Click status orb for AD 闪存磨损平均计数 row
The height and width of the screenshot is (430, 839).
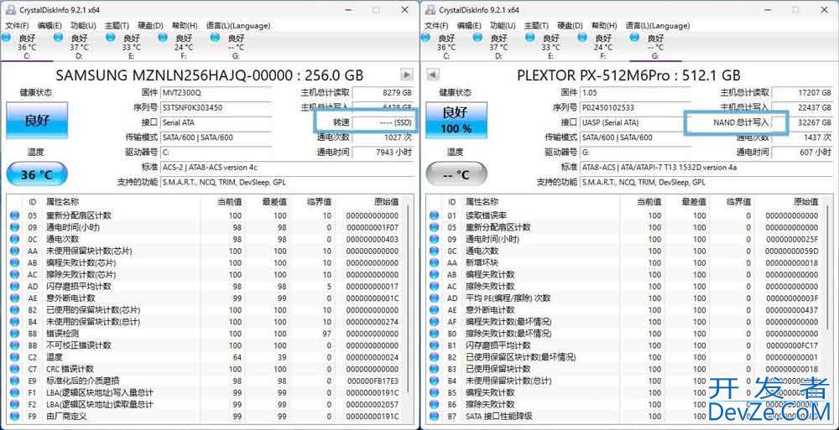tap(14, 287)
